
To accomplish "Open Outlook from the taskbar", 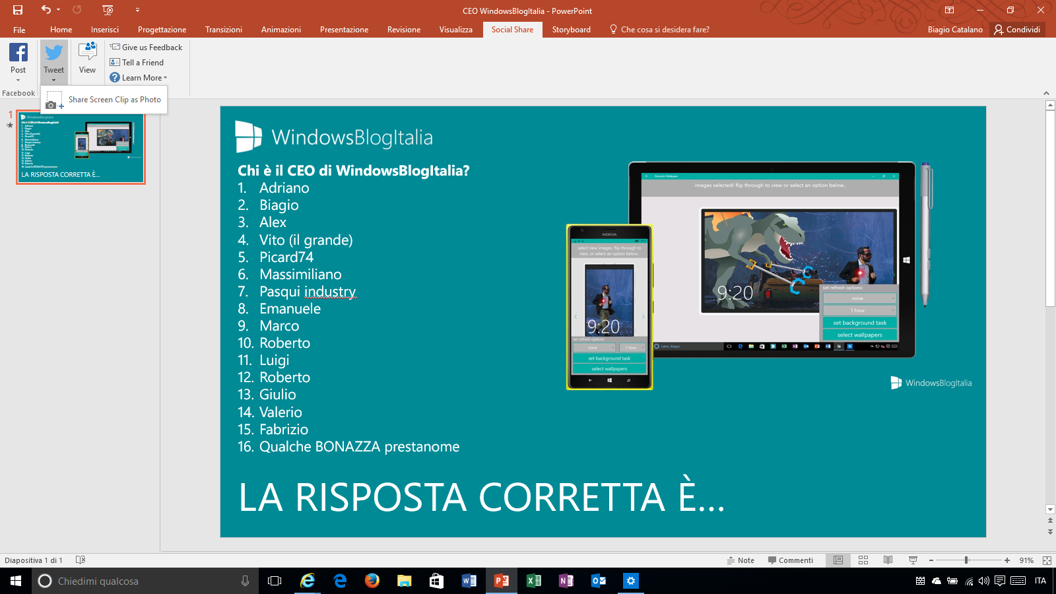I will 598,581.
